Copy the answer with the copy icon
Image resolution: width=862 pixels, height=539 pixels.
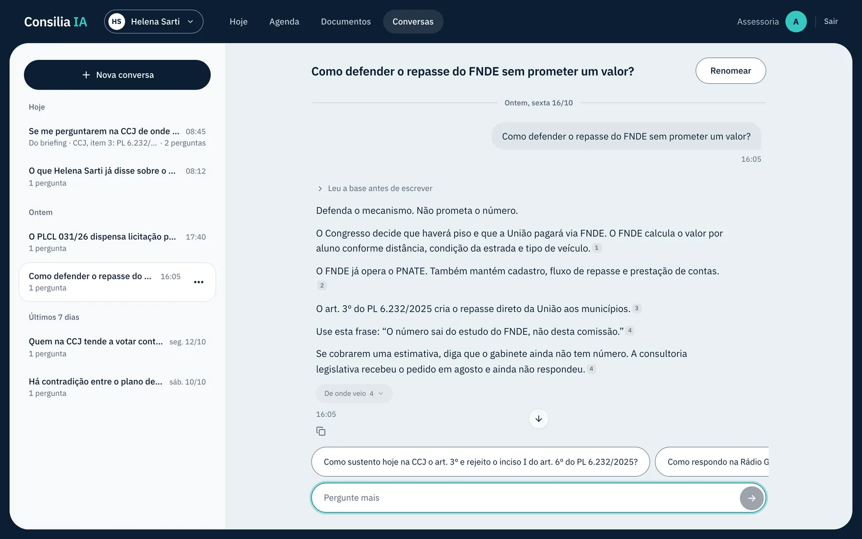321,431
